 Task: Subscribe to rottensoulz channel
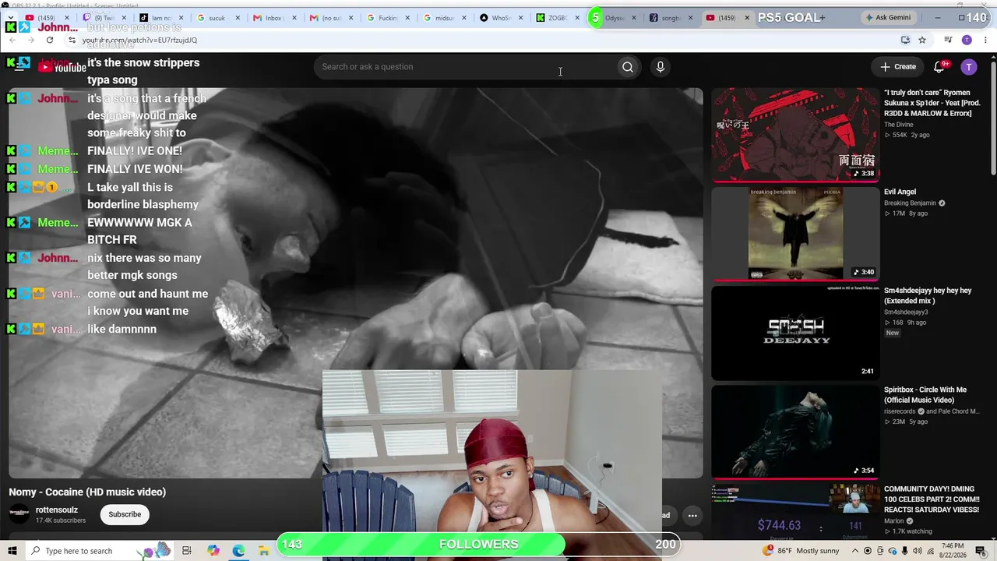(125, 514)
